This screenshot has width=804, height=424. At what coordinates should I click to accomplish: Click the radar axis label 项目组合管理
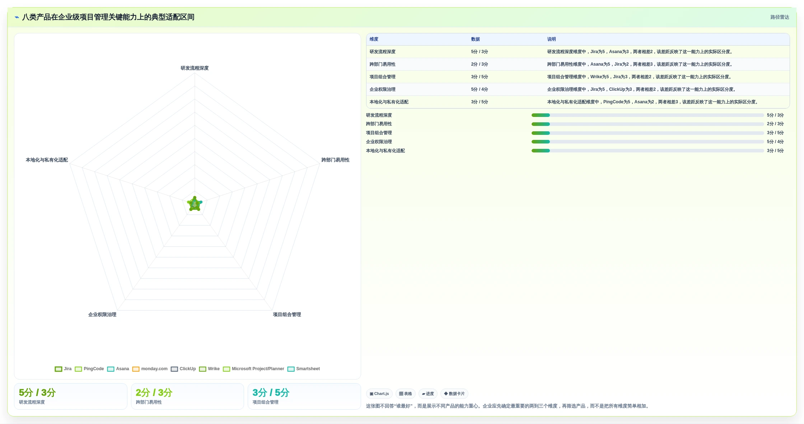tap(287, 315)
